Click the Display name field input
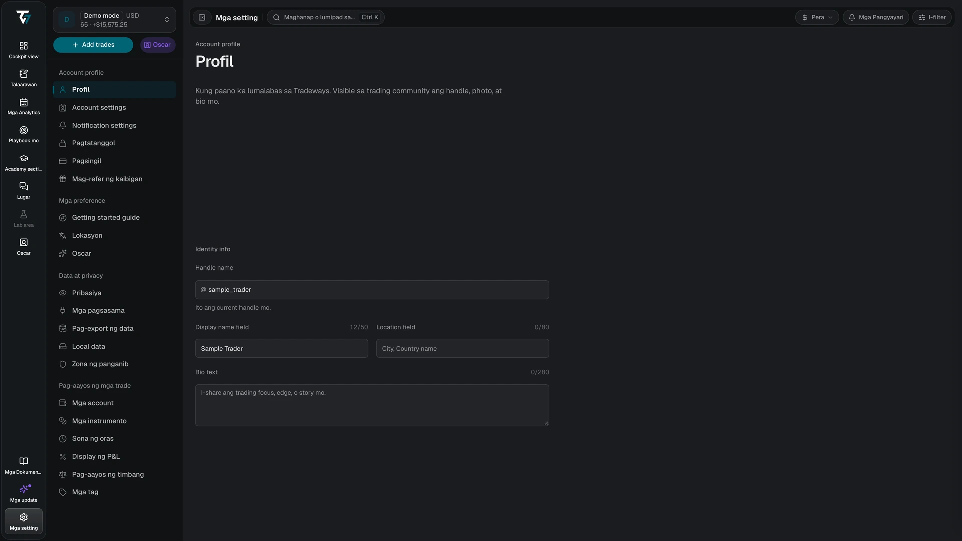The image size is (962, 541). click(x=282, y=348)
